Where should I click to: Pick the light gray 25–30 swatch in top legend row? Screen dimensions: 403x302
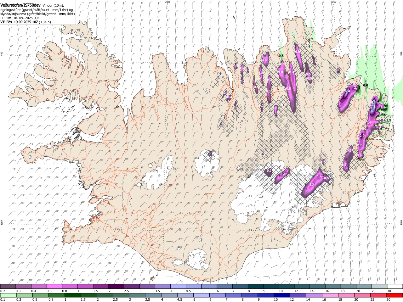point(379,286)
